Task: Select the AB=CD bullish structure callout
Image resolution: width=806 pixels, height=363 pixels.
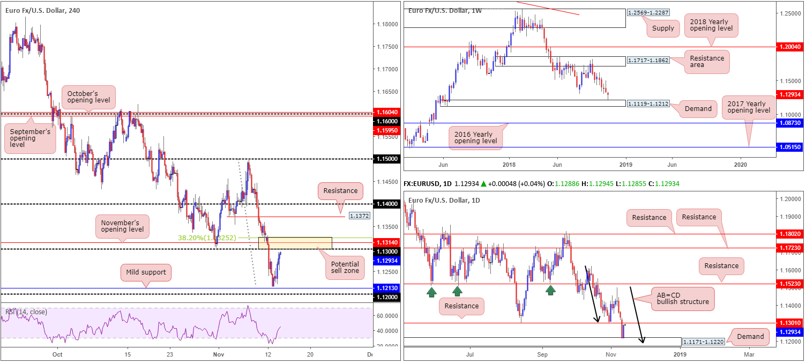Action: [x=683, y=298]
